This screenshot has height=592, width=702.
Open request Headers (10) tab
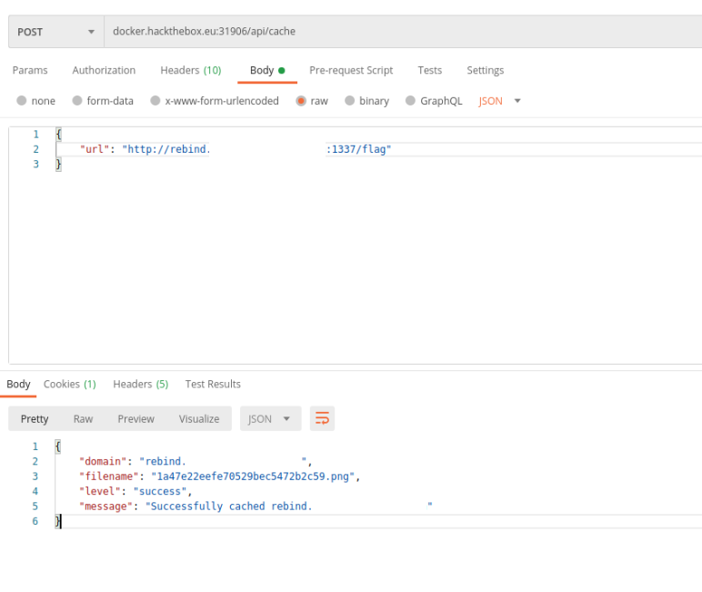tap(190, 71)
